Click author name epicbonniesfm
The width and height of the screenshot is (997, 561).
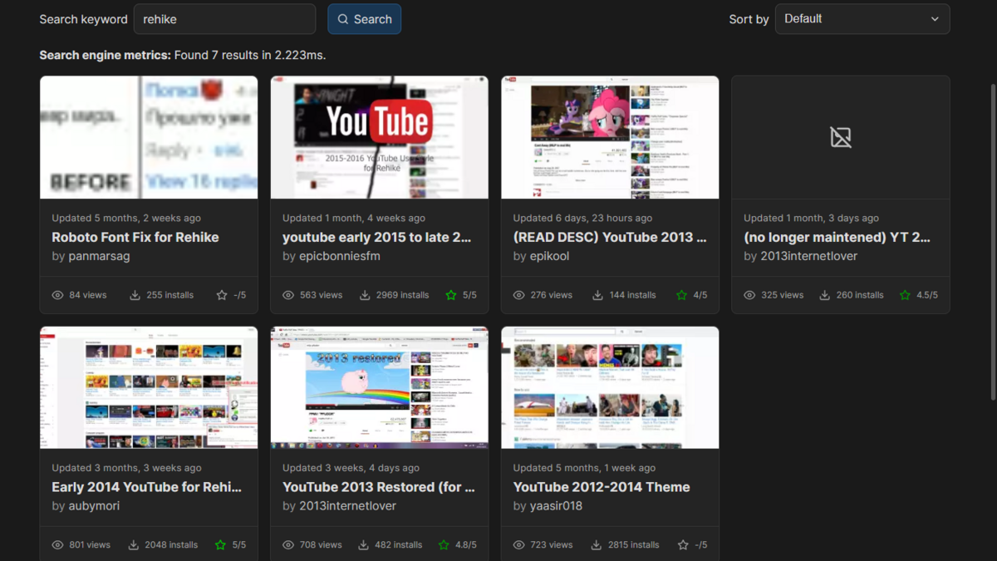point(340,256)
